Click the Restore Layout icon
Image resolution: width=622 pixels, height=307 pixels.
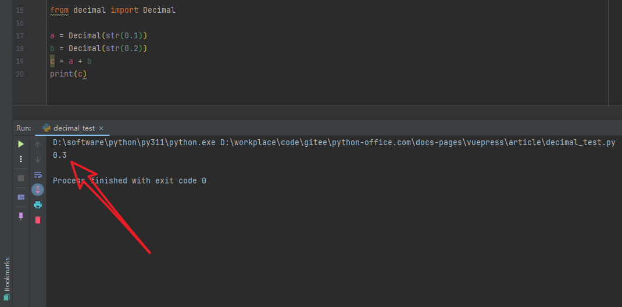21,197
